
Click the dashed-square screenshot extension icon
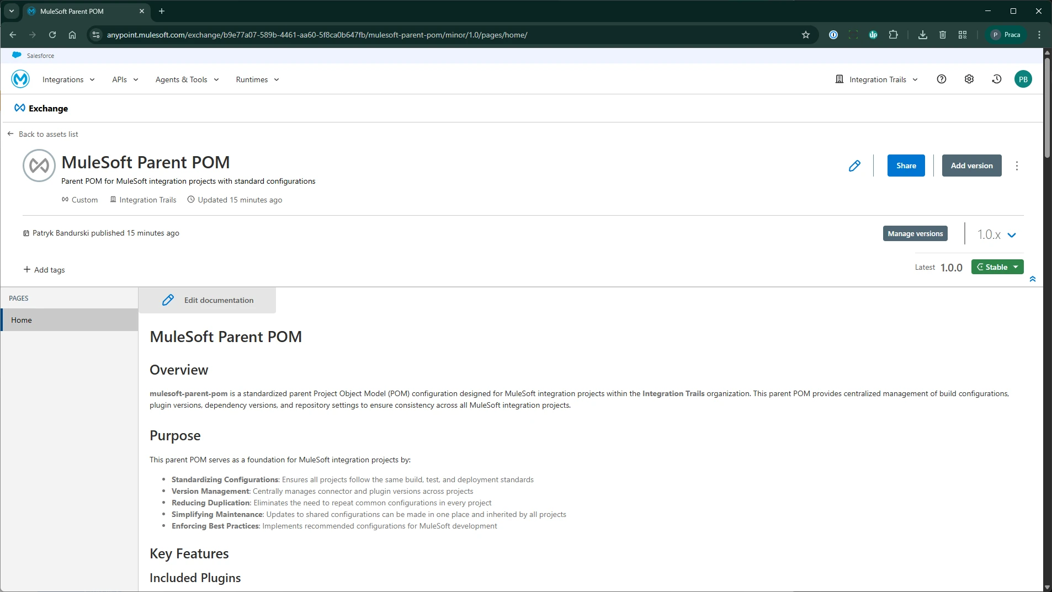tap(853, 35)
